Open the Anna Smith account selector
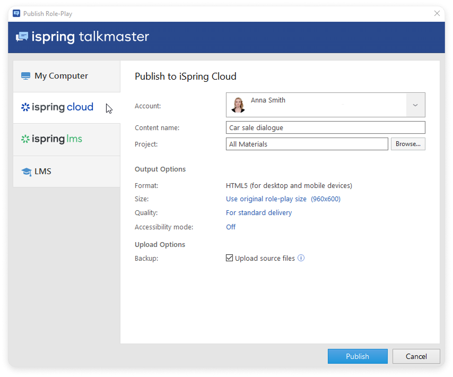Viewport: 453px width, 377px height. point(316,105)
